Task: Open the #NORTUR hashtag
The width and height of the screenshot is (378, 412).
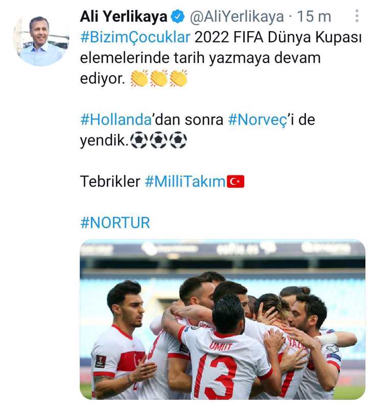Action: (115, 223)
